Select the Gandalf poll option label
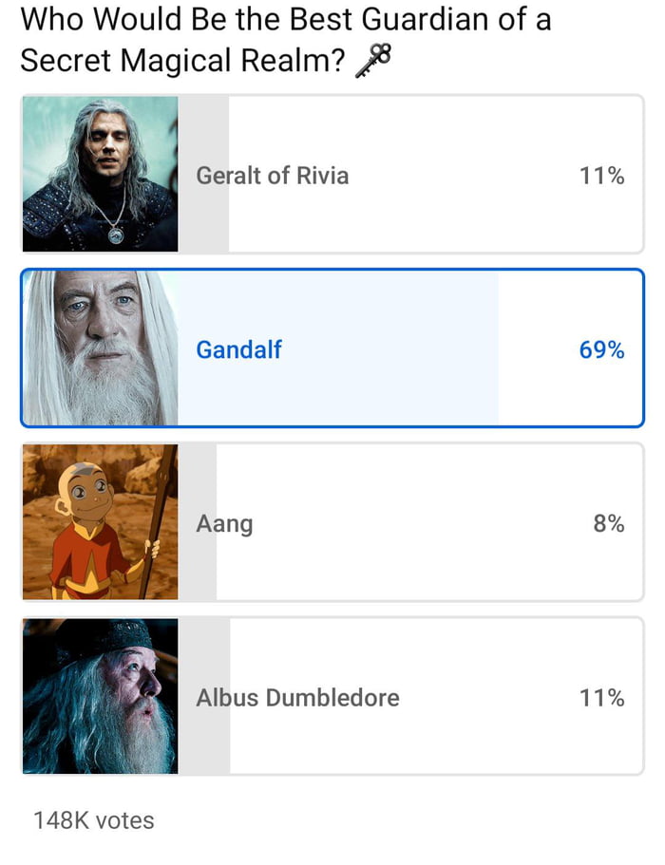 click(238, 349)
